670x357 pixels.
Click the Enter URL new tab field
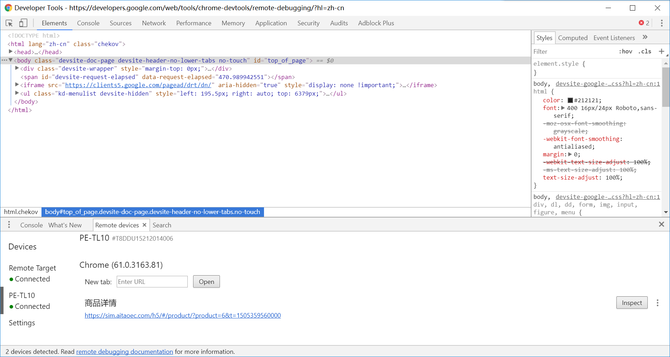tap(152, 282)
